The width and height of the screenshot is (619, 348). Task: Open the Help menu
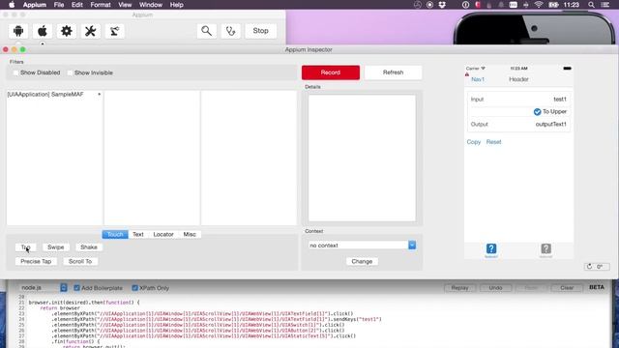pos(176,5)
